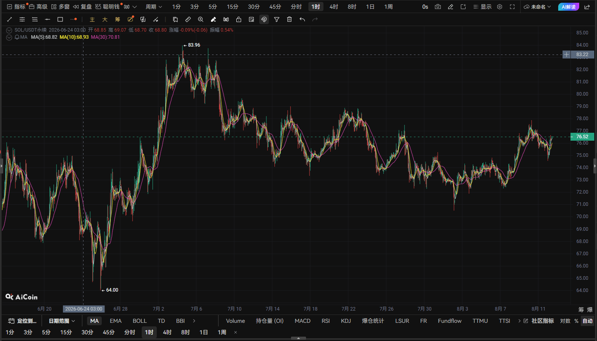Open the 社区指标 community indicators
Image resolution: width=597 pixels, height=341 pixels.
tap(539, 321)
